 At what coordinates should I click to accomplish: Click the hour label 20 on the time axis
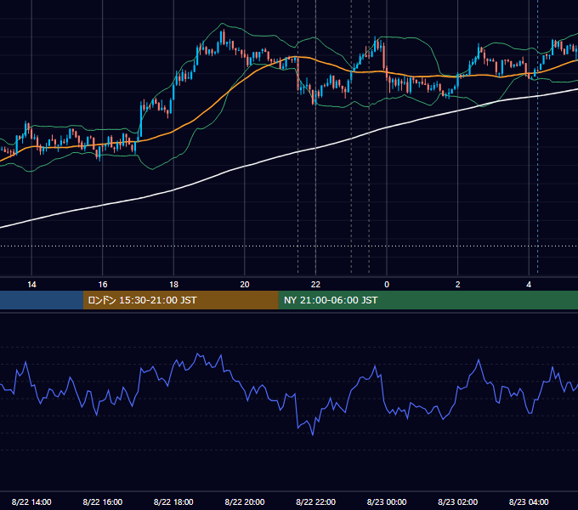tap(245, 285)
